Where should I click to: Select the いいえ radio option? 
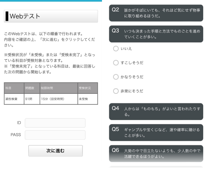[116, 48]
